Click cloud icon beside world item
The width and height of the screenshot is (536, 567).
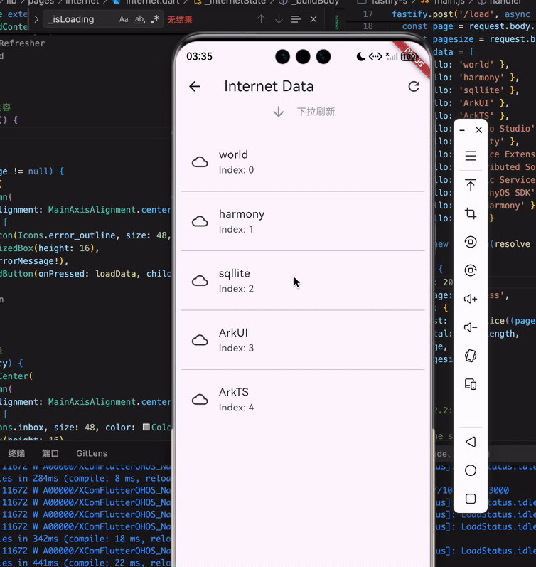(200, 162)
